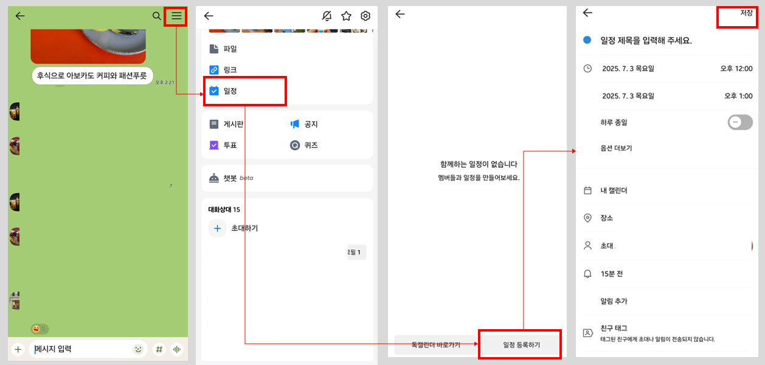Open the chatroom hamburger side menu

point(176,16)
